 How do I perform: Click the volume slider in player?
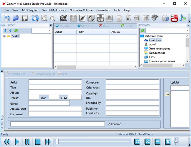click(176, 141)
